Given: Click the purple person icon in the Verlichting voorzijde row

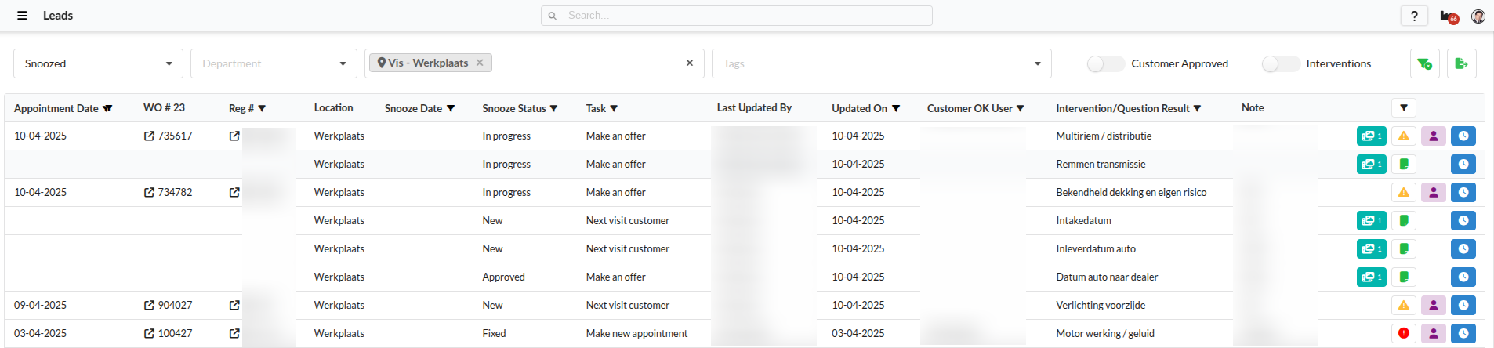Looking at the screenshot, I should [x=1433, y=306].
